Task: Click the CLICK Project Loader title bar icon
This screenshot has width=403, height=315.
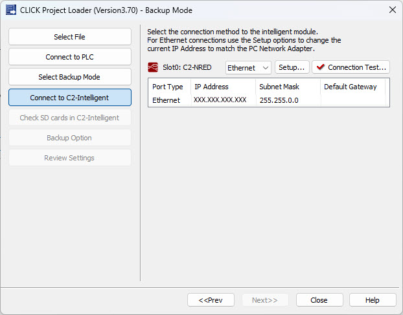Action: coord(11,10)
